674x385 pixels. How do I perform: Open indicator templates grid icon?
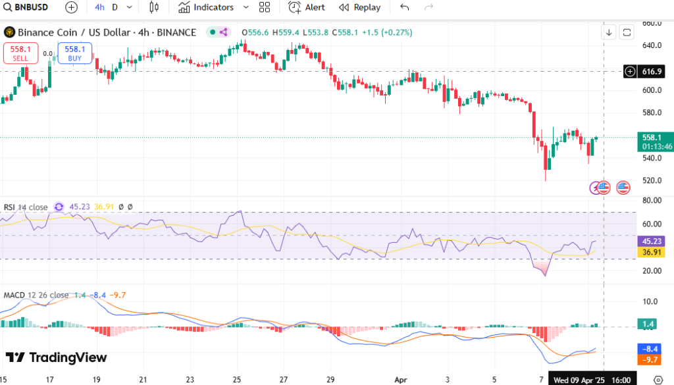pyautogui.click(x=265, y=7)
